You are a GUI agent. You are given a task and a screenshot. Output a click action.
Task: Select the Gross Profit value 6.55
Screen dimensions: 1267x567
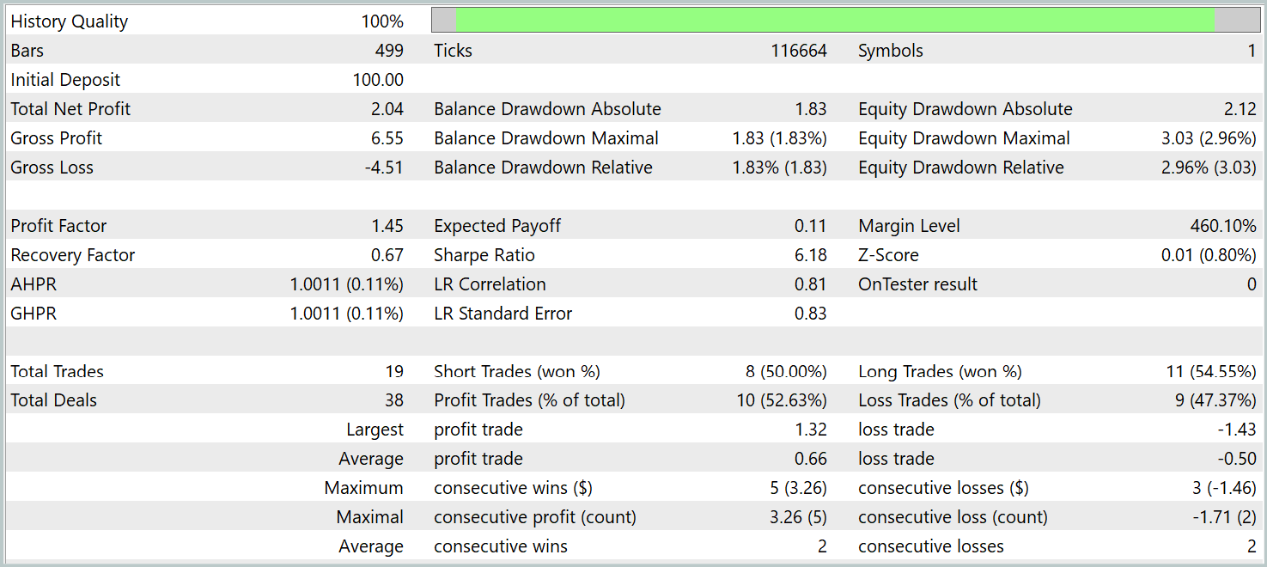pos(387,138)
